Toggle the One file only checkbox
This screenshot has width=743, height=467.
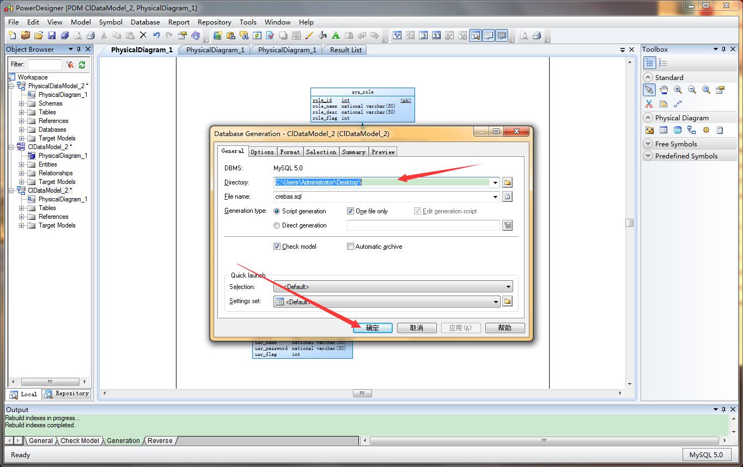tap(350, 211)
